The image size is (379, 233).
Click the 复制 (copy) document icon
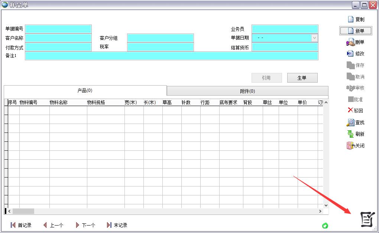[x=350, y=19]
